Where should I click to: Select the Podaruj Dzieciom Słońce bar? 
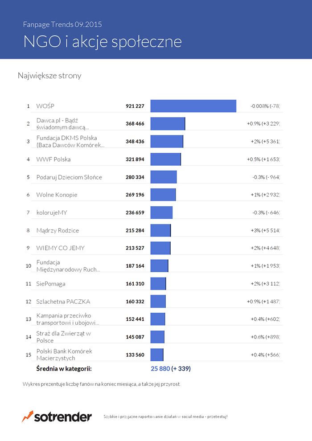pyautogui.click(x=164, y=177)
